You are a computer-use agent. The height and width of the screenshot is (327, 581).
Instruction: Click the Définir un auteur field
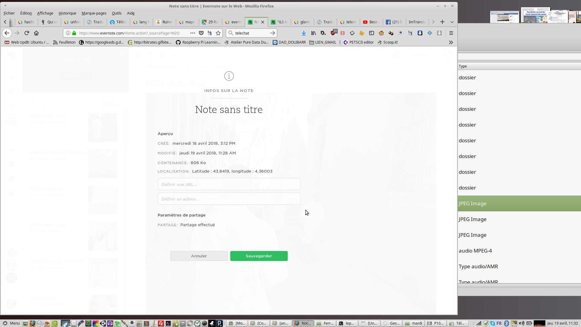click(229, 199)
